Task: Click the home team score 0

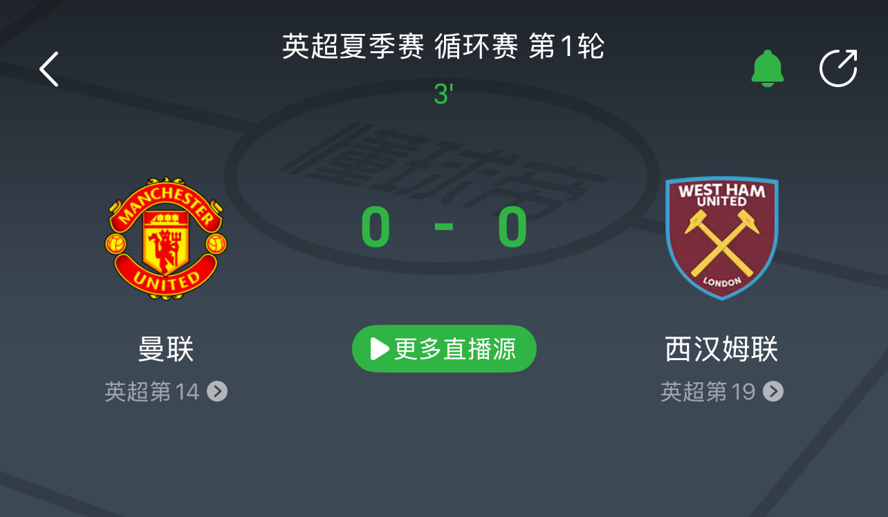Action: (x=376, y=229)
